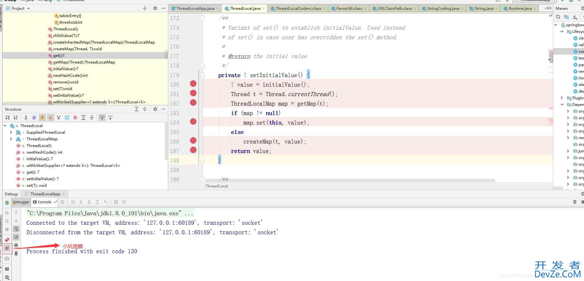This screenshot has height=281, width=584.
Task: Select get():T in Project tree
Action: (x=59, y=55)
